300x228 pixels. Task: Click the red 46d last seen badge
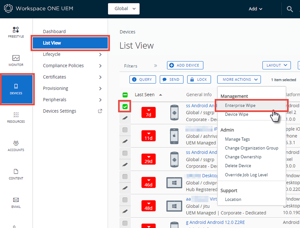(x=148, y=183)
